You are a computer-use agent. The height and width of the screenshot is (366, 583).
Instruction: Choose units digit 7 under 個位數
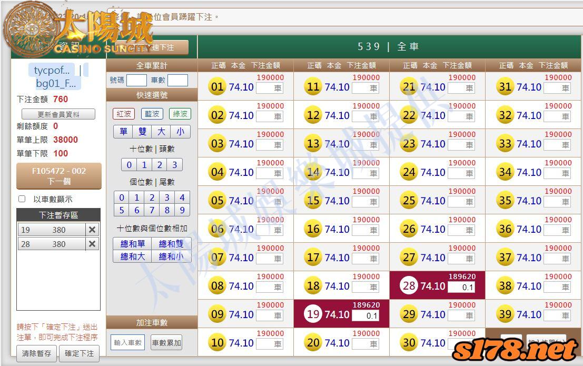tap(152, 210)
